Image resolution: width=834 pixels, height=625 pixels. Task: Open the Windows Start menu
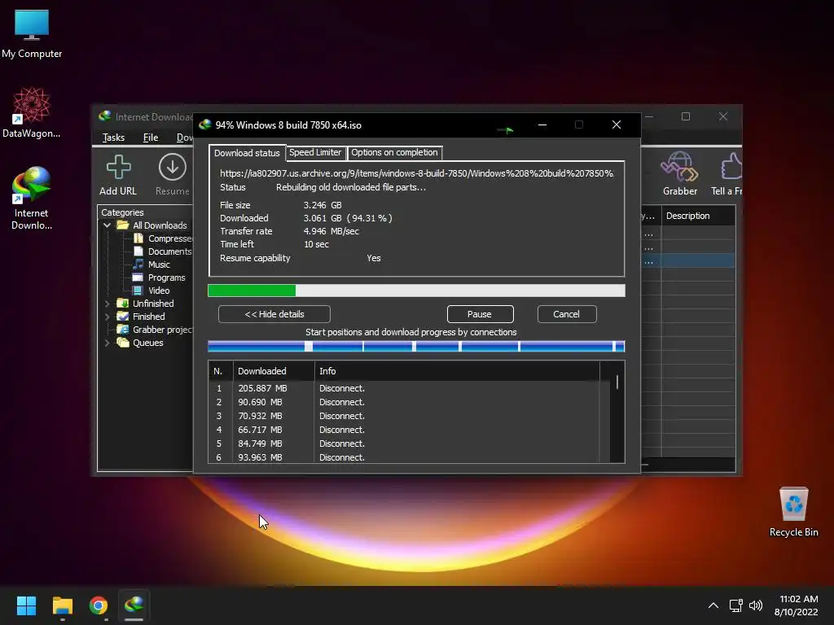(x=26, y=605)
